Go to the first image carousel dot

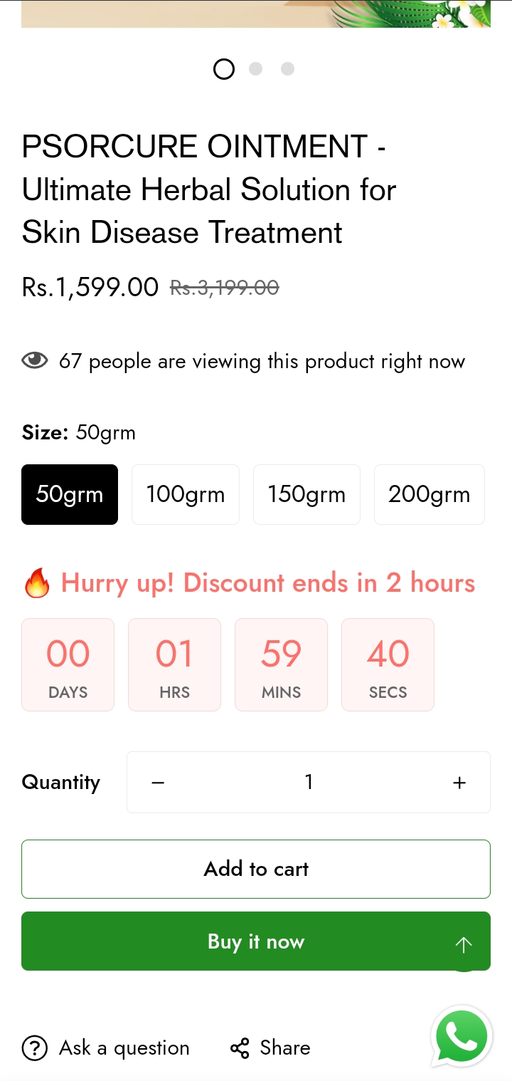point(224,69)
